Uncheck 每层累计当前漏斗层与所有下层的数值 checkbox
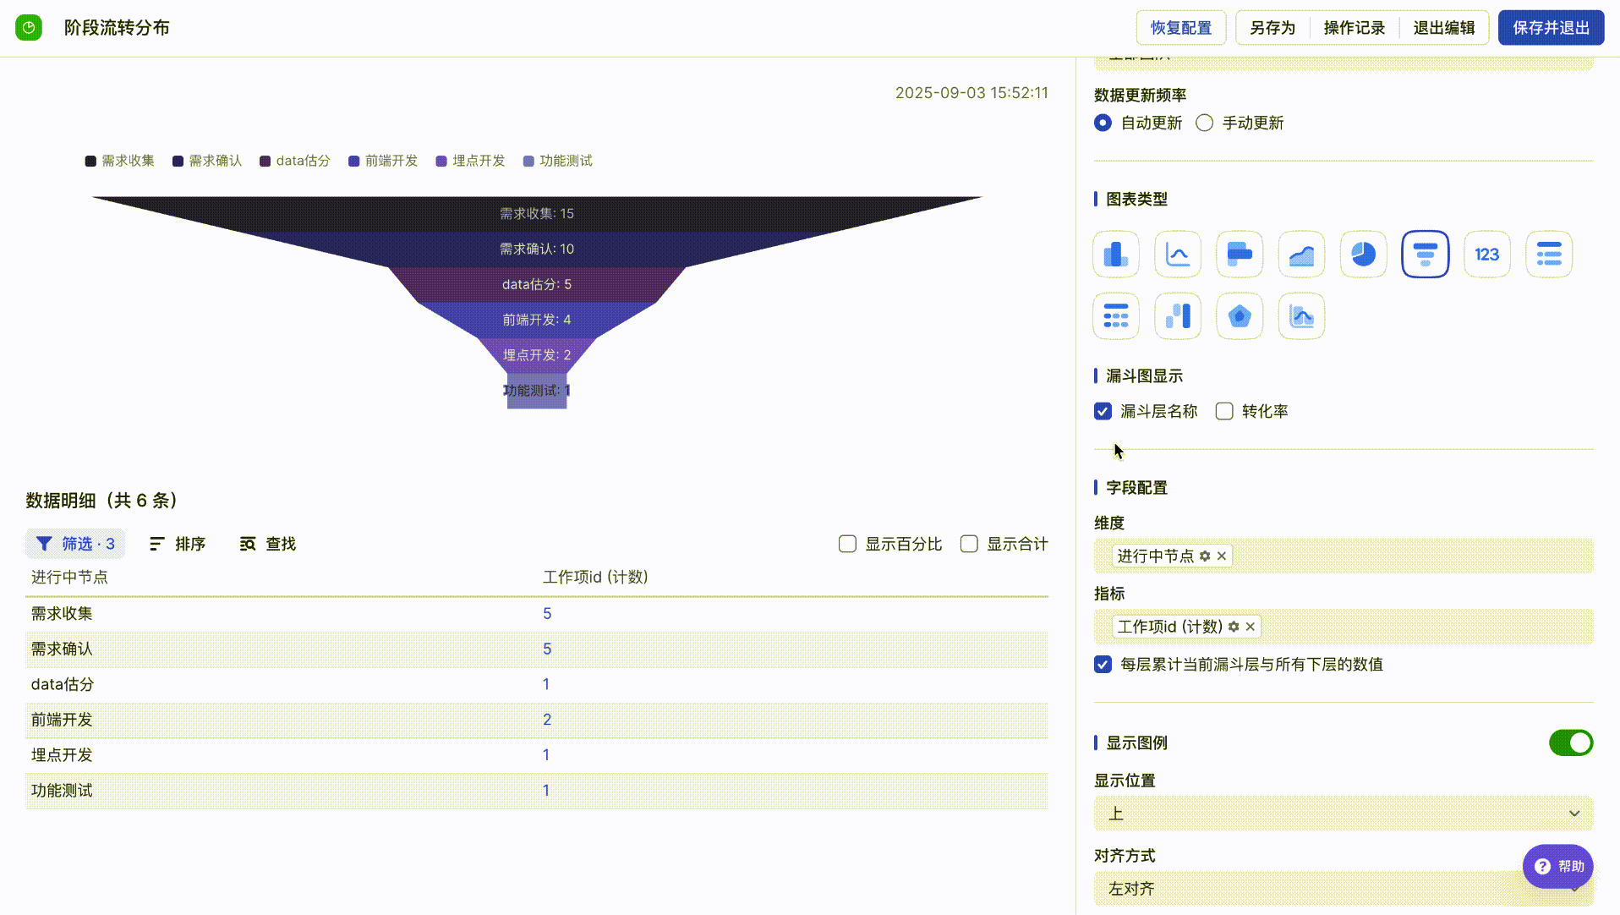 pos(1103,664)
